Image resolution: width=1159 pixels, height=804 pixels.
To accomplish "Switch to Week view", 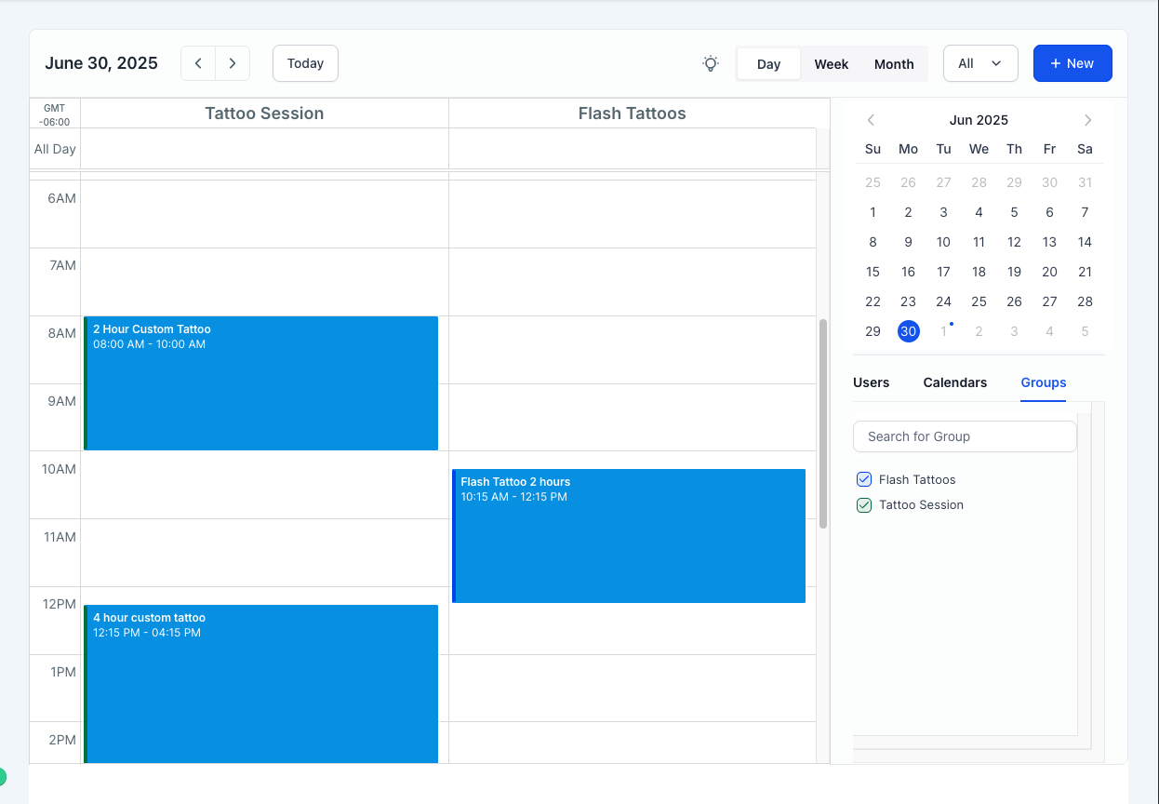I will click(x=831, y=64).
